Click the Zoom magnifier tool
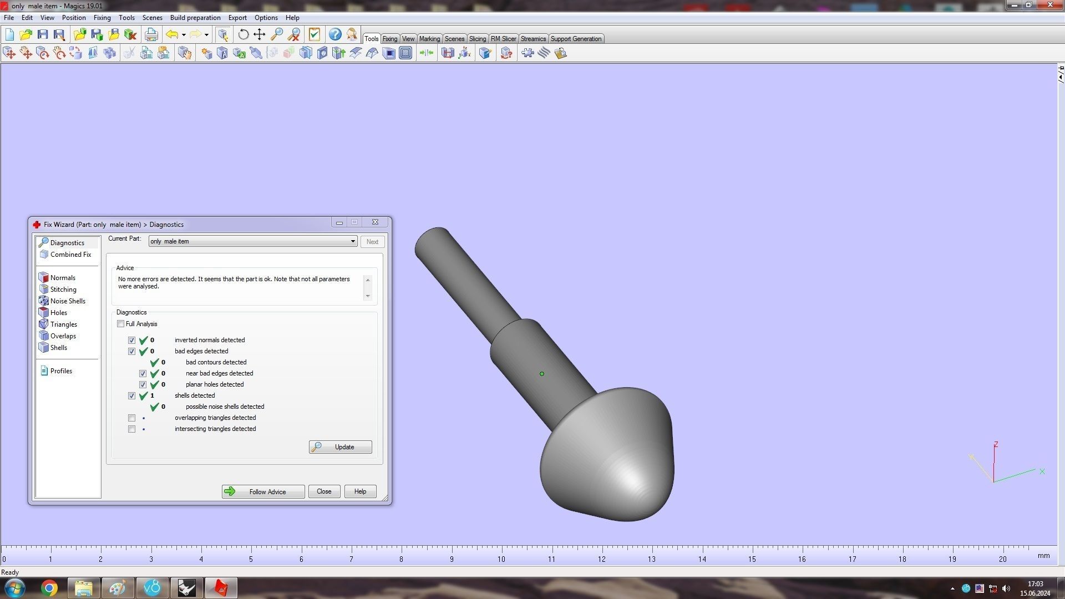This screenshot has width=1065, height=599. coord(276,34)
